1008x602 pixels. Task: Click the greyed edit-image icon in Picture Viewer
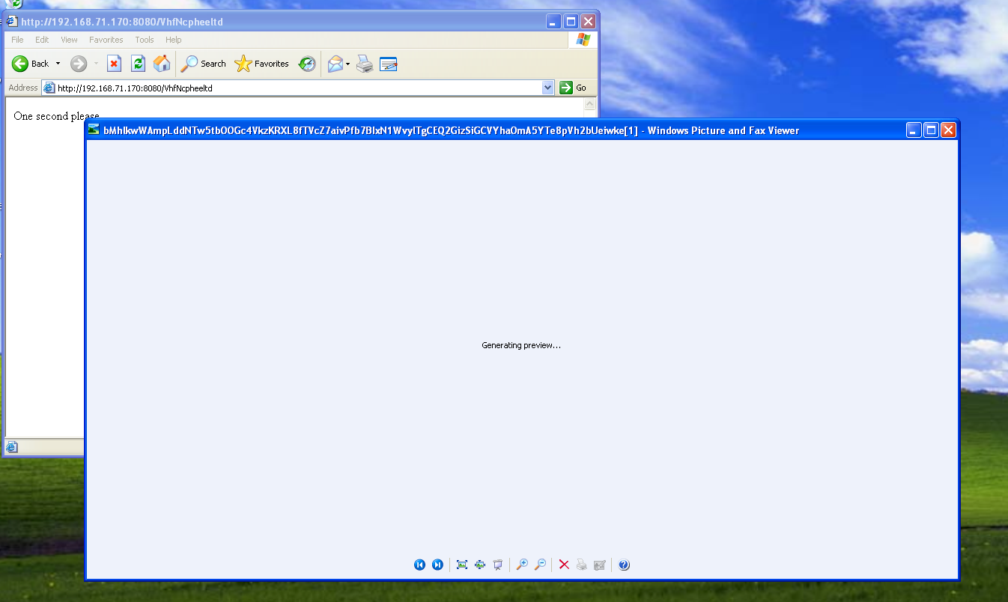coord(600,565)
